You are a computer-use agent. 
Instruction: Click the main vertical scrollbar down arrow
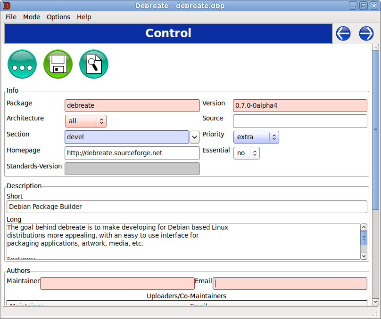[x=375, y=302]
